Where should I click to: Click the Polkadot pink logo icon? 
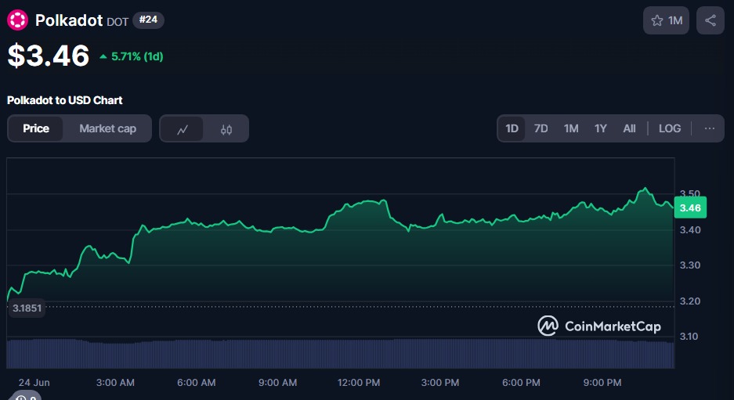(17, 20)
